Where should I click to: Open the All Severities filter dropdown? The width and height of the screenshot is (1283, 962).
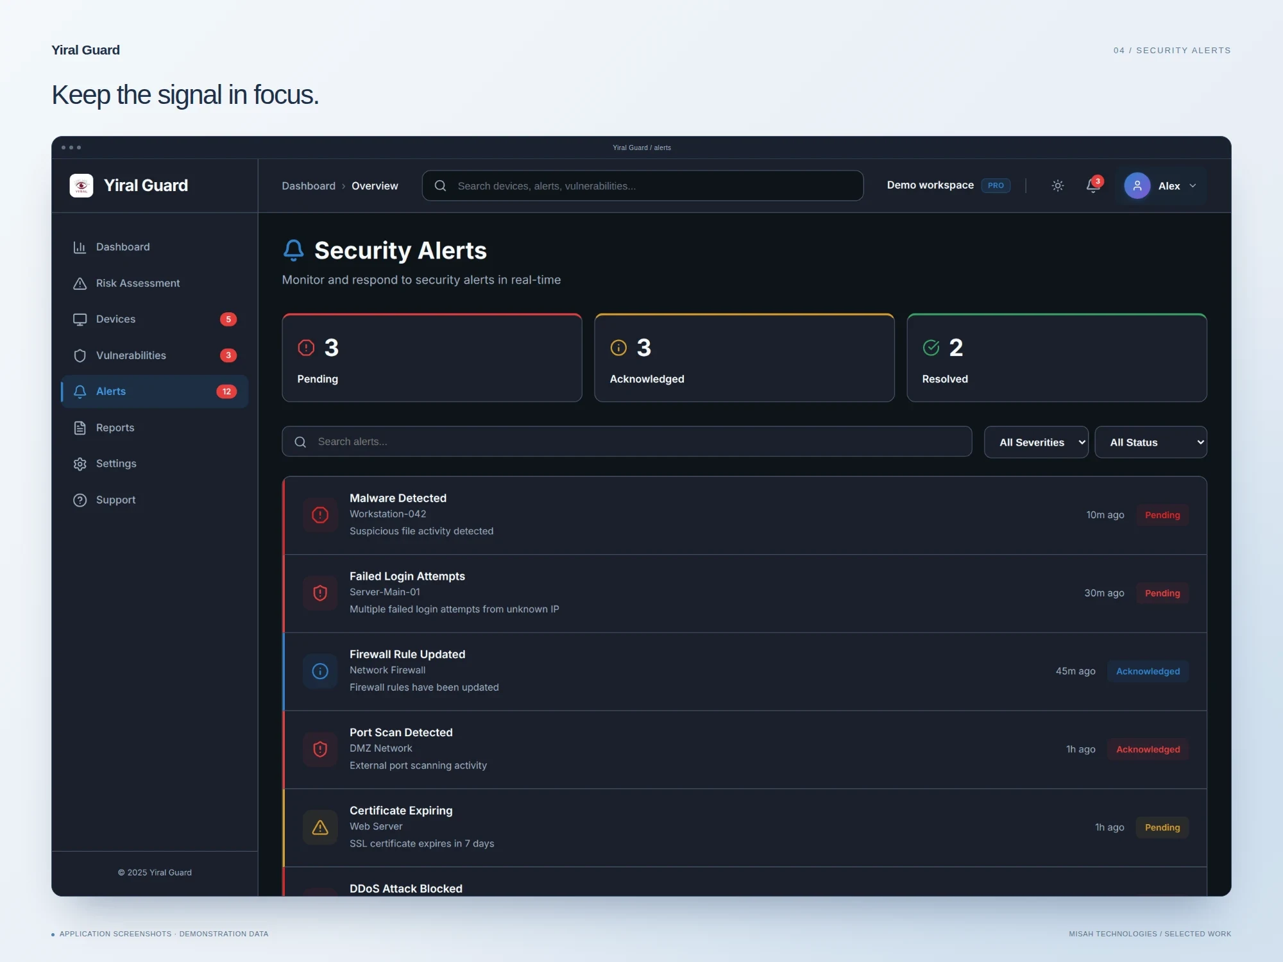1036,443
